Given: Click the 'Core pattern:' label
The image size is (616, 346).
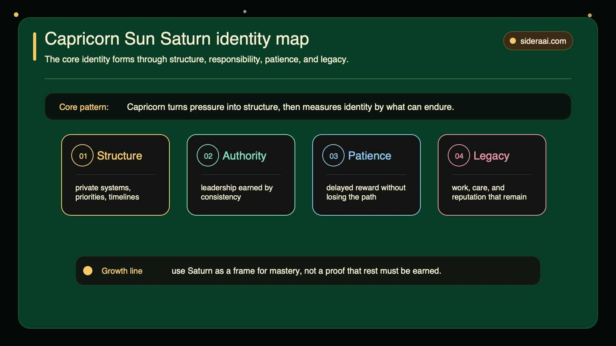Looking at the screenshot, I should pyautogui.click(x=84, y=107).
